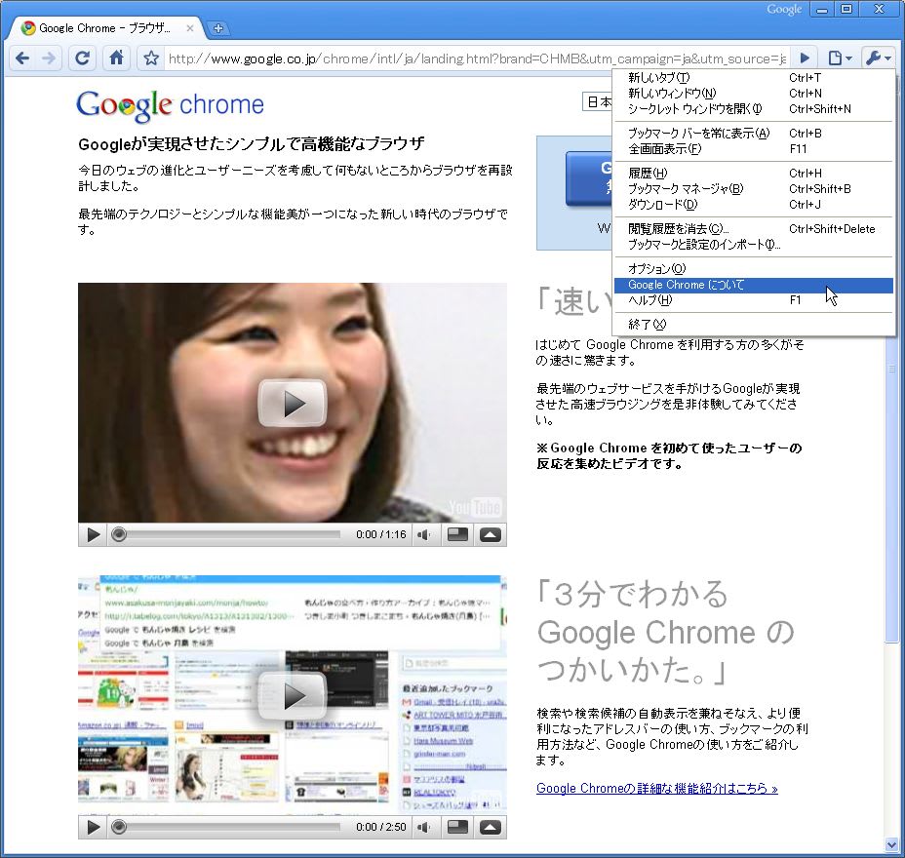
Task: Expand menu arrow on first video player
Action: (x=491, y=534)
